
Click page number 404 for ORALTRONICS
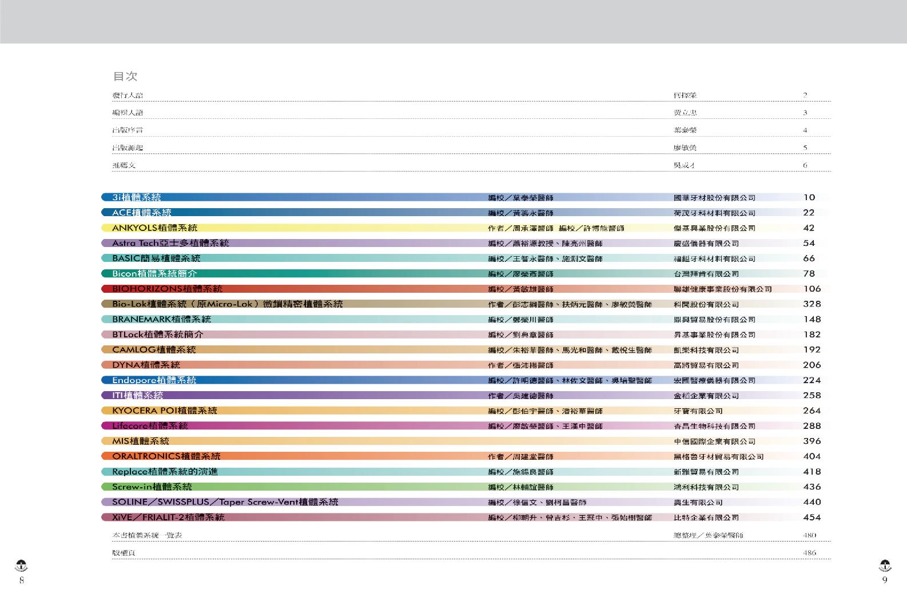(x=811, y=456)
